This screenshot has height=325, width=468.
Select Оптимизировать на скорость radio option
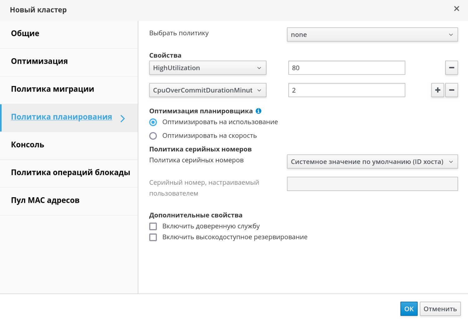click(153, 136)
